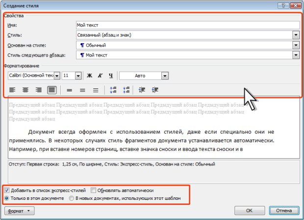Expand the 'Основан на стиле' dropdown

click(296, 45)
